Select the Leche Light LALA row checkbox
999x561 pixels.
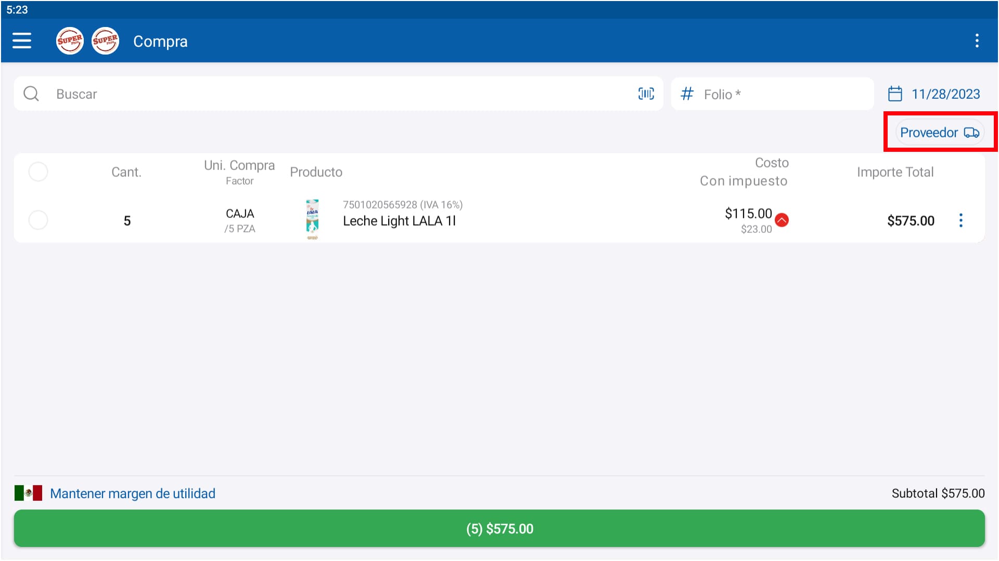click(38, 220)
